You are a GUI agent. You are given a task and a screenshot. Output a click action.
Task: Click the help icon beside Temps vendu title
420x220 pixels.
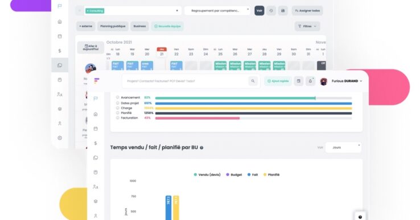[x=201, y=148]
